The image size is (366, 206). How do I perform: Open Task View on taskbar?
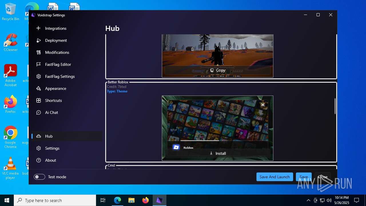103,200
